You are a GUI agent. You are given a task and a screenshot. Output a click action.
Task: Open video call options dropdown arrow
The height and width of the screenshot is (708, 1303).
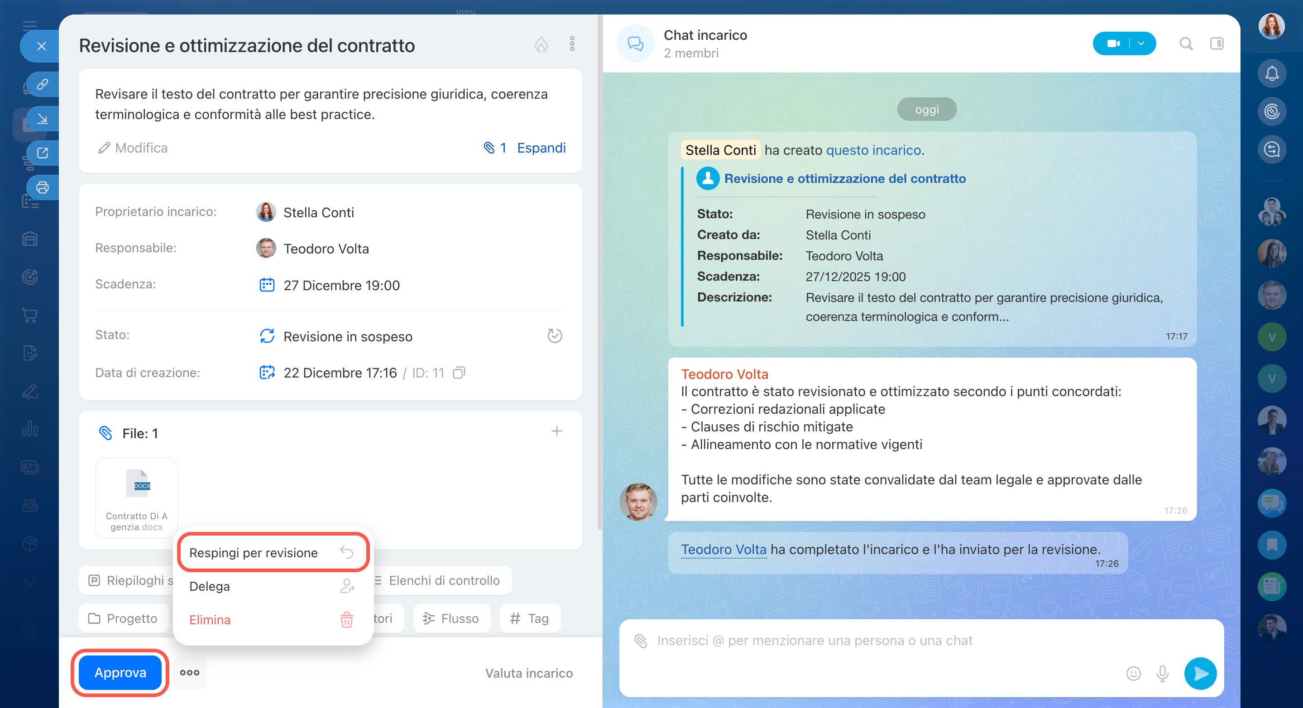[x=1141, y=44]
